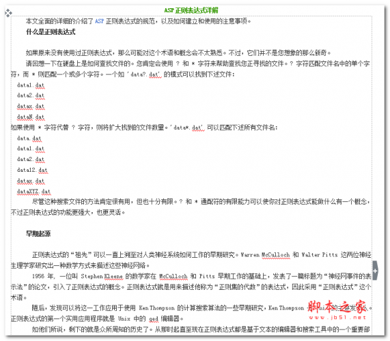Click the underlined word 'qed'
390x341 pixels.
tap(154, 318)
